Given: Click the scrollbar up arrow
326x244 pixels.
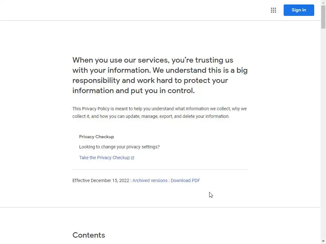Looking at the screenshot, I should (x=323, y=3).
